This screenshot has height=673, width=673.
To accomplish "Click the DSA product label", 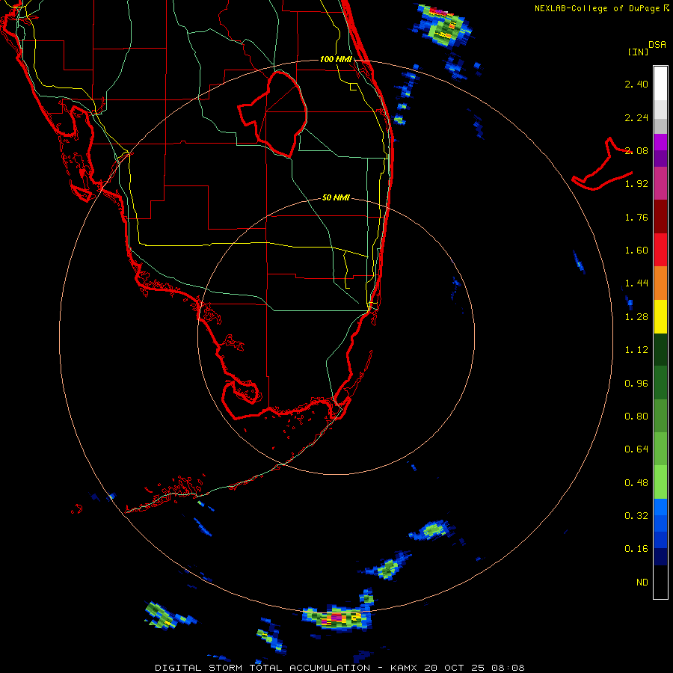I will pyautogui.click(x=657, y=45).
